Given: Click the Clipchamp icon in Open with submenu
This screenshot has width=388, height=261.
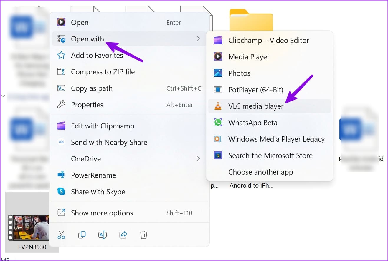Looking at the screenshot, I should 218,40.
